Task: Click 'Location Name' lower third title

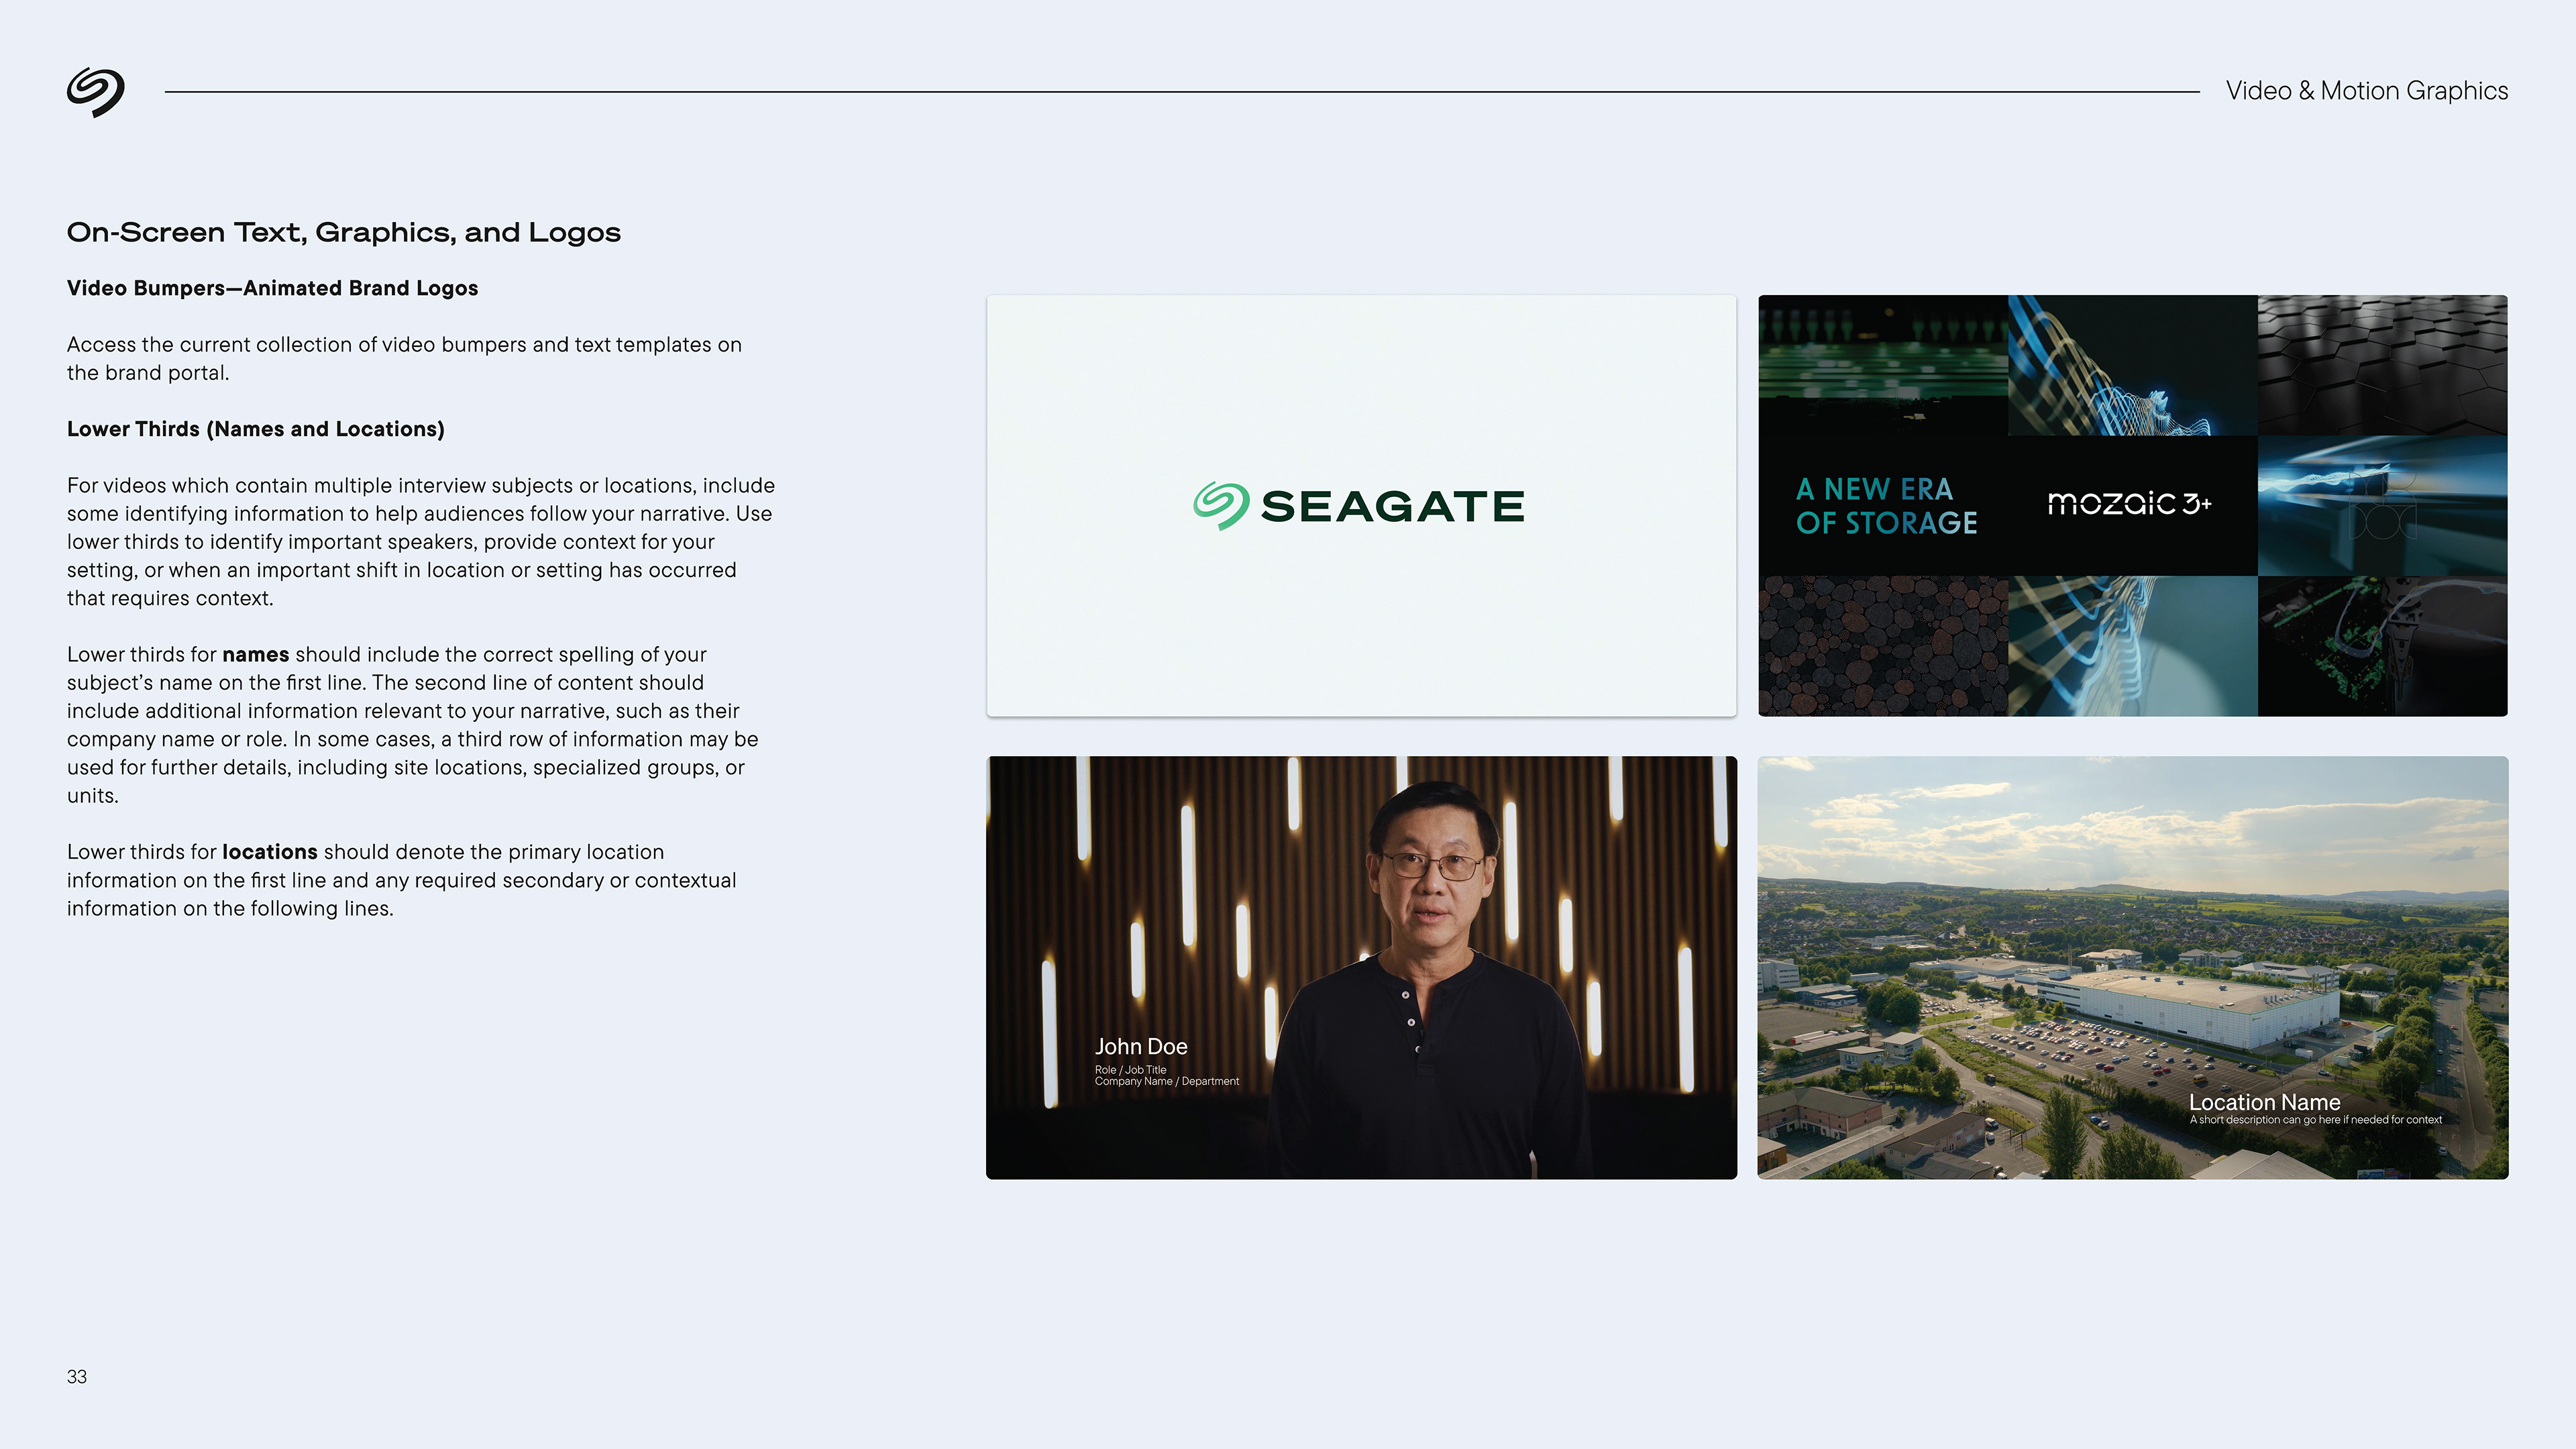Action: (2264, 1102)
